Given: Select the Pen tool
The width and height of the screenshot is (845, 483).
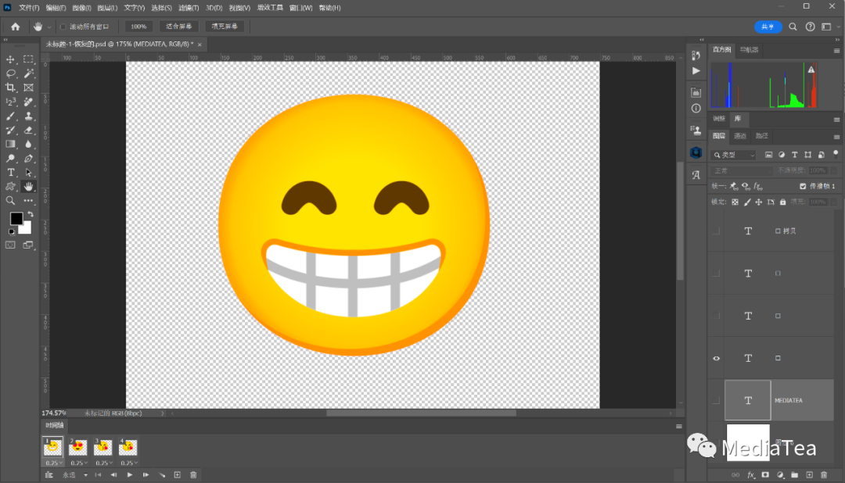Looking at the screenshot, I should (27, 158).
